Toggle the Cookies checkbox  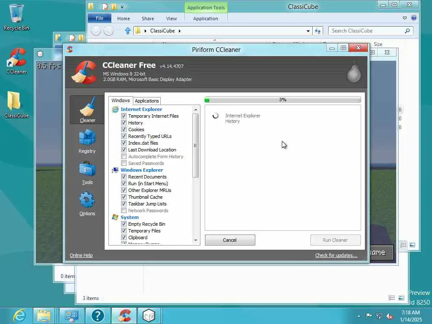124,130
